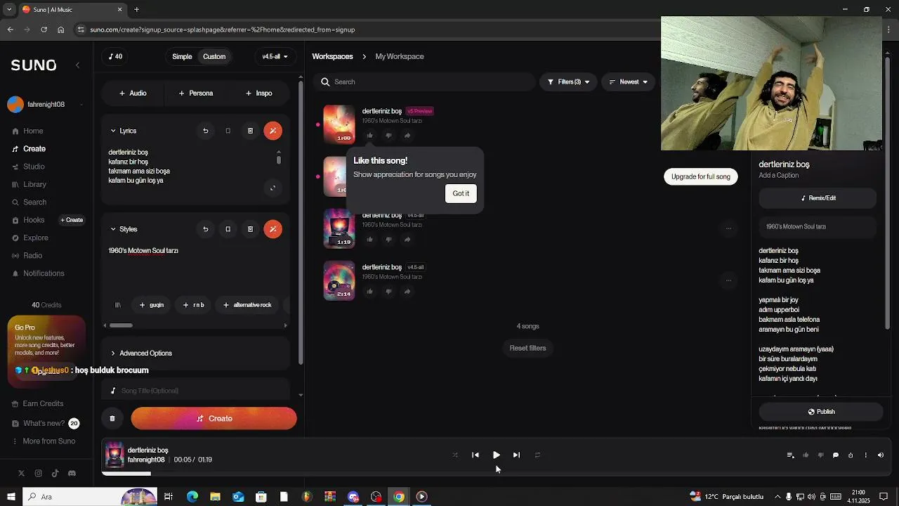Open comments from the player bar
Viewport: 899px width, 506px height.
[x=835, y=455]
